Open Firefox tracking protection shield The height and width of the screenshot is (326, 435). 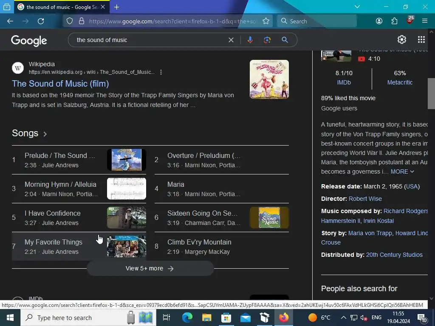[70, 21]
